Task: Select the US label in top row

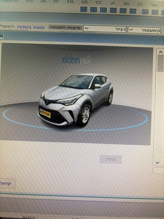Action: [x=84, y=2]
